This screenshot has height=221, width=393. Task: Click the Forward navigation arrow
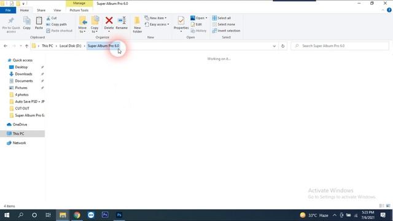pyautogui.click(x=14, y=46)
